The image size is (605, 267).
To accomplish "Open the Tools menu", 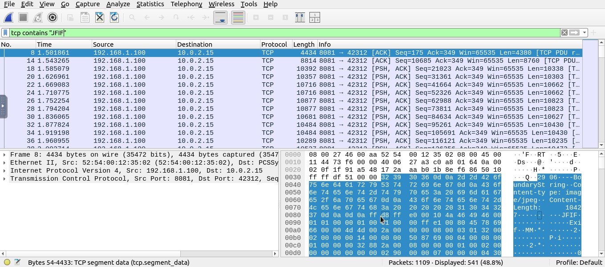I will pos(248,4).
